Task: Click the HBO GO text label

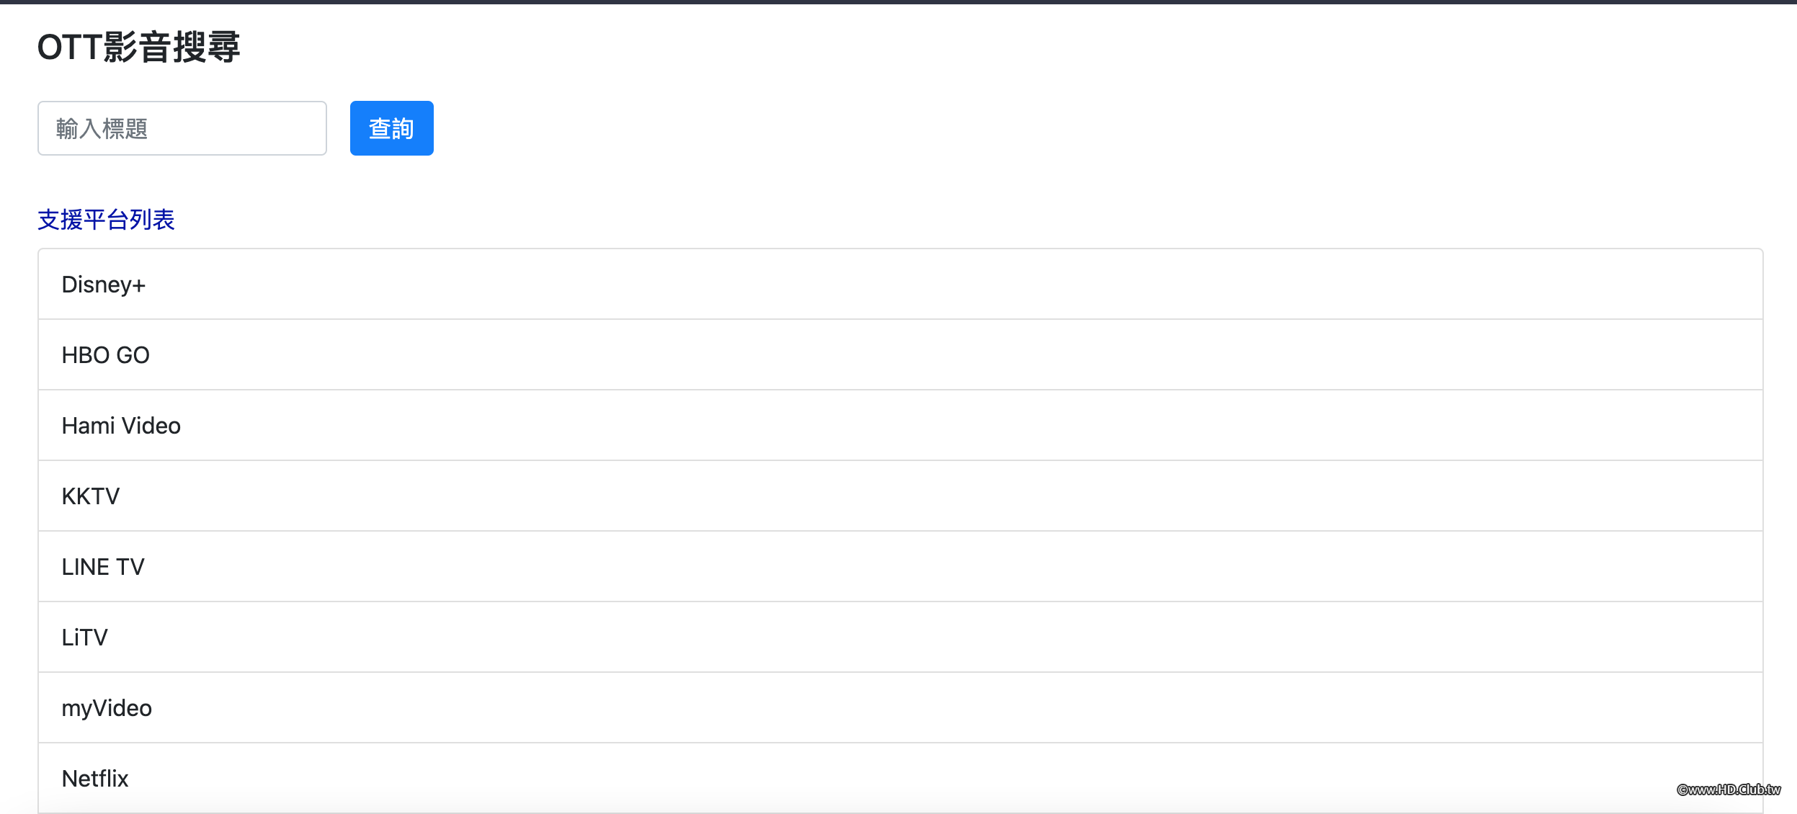Action: coord(106,356)
